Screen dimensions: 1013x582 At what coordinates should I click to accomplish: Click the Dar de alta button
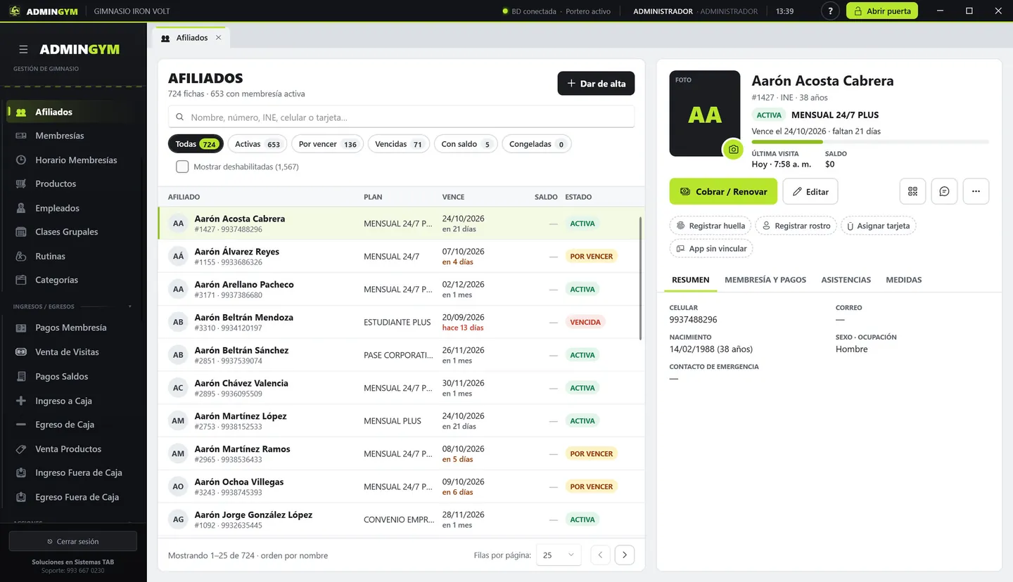[597, 84]
